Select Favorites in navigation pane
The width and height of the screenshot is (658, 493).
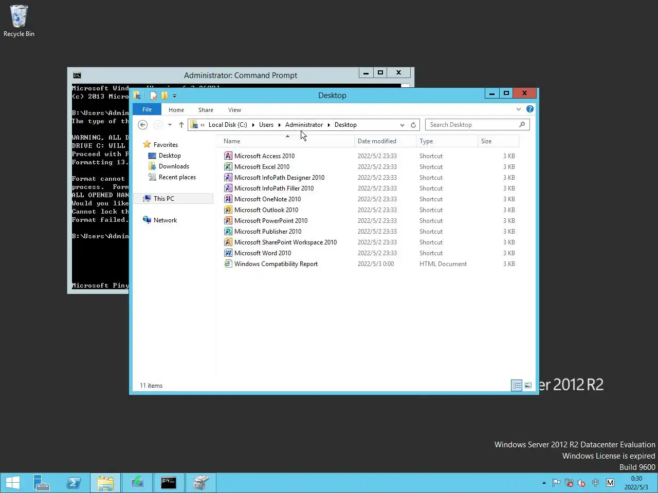click(x=166, y=145)
